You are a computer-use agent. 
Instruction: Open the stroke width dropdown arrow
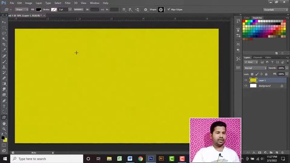(70, 10)
